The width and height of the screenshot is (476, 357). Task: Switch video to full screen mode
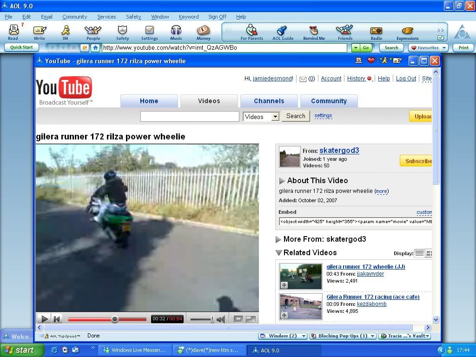pos(238,319)
